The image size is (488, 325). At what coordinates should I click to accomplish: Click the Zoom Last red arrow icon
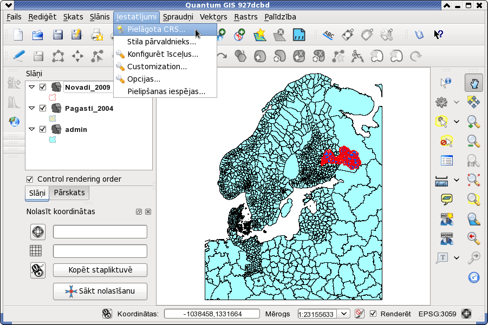(473, 238)
